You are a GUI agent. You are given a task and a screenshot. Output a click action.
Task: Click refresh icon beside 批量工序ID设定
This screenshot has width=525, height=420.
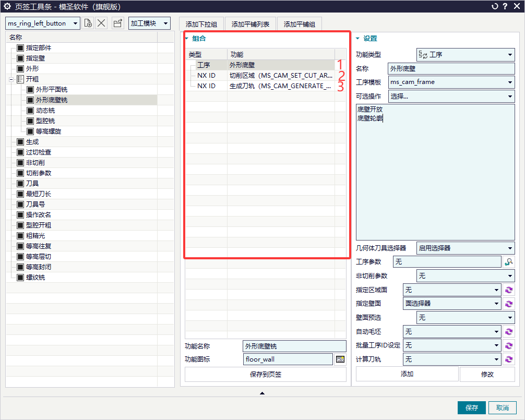tap(509, 345)
